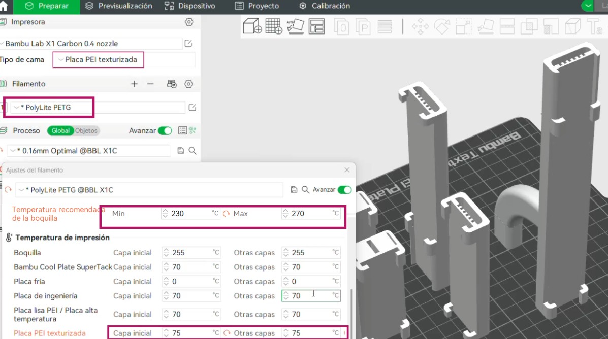608x339 pixels.
Task: Click the Rotate tool icon
Action: (442, 27)
